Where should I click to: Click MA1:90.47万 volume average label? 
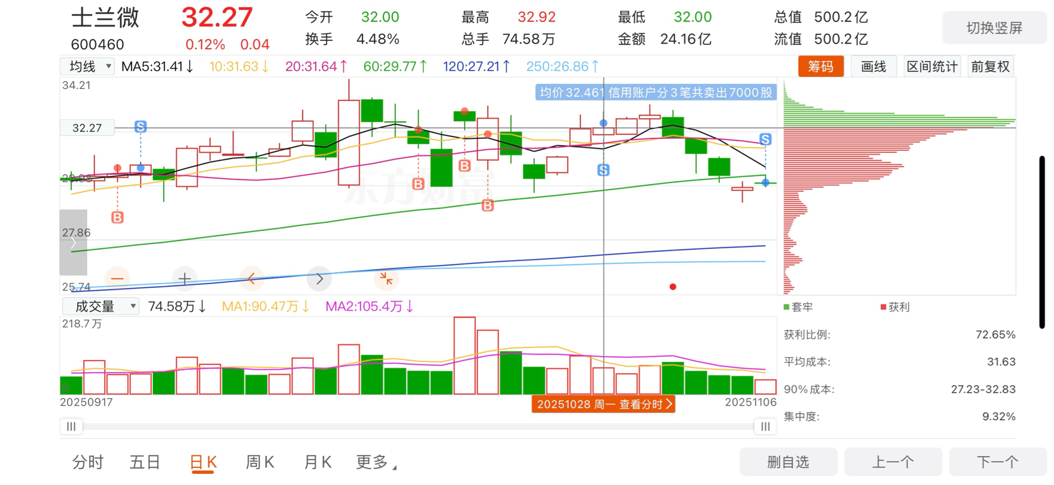[266, 306]
